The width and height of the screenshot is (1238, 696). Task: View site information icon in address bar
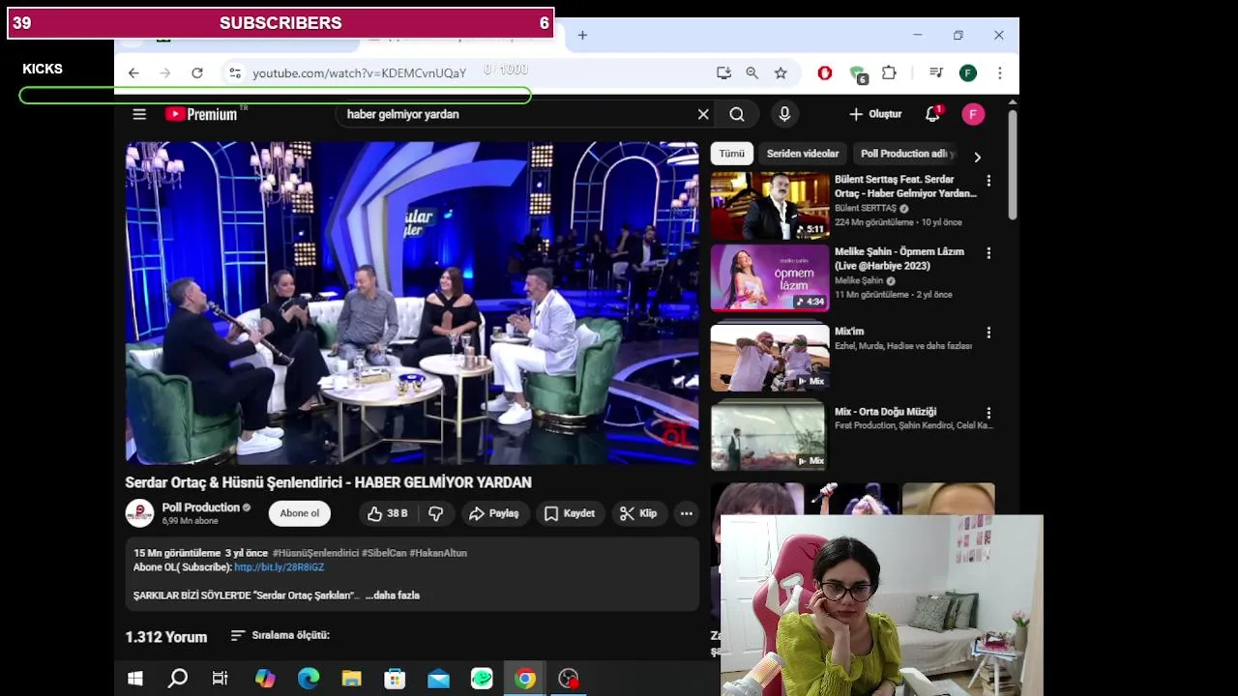coord(234,73)
